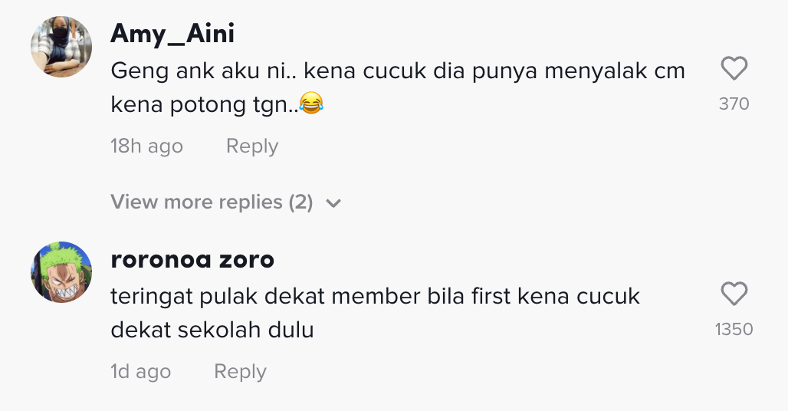Image resolution: width=788 pixels, height=411 pixels.
Task: Open Amy_Aini's profile picture
Action: click(x=61, y=46)
